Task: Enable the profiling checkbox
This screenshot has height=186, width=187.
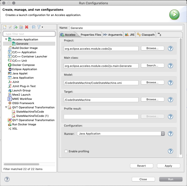Action: [66, 151]
